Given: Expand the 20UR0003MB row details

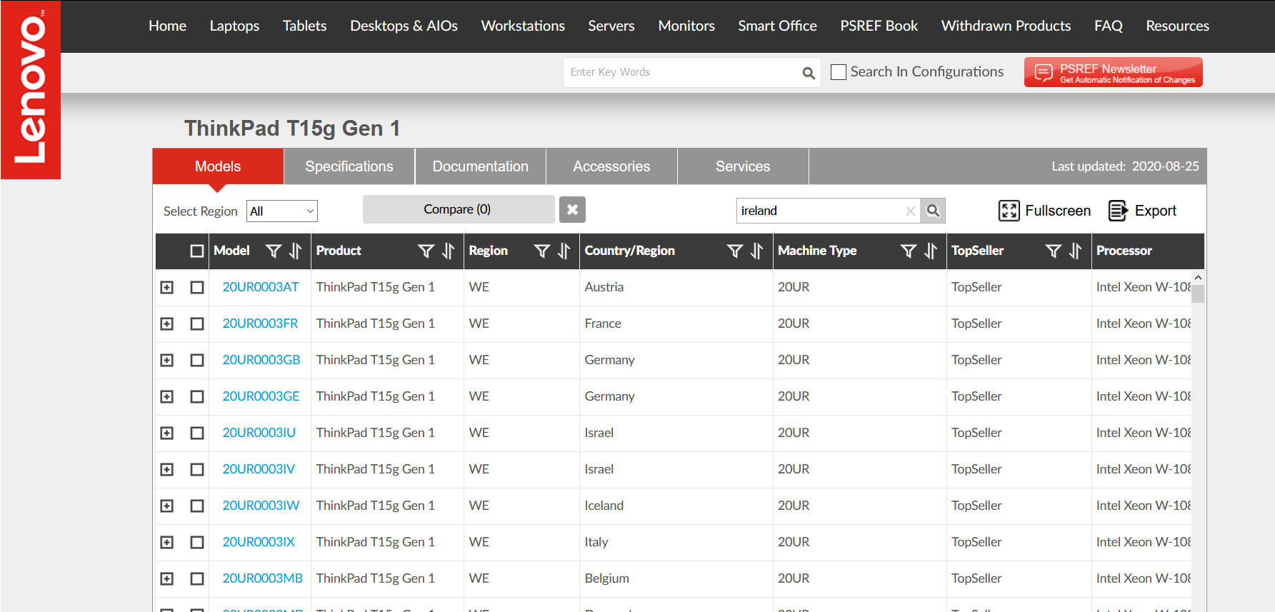Looking at the screenshot, I should click(167, 578).
